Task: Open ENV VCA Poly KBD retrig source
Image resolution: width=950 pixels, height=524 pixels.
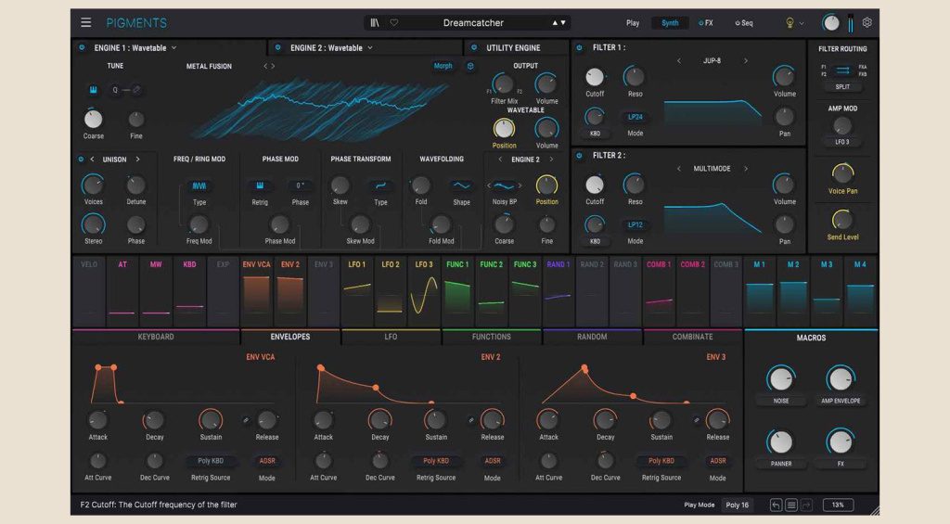Action: 211,461
